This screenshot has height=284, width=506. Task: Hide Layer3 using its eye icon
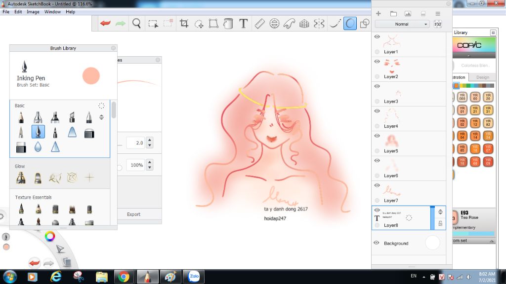(x=377, y=86)
